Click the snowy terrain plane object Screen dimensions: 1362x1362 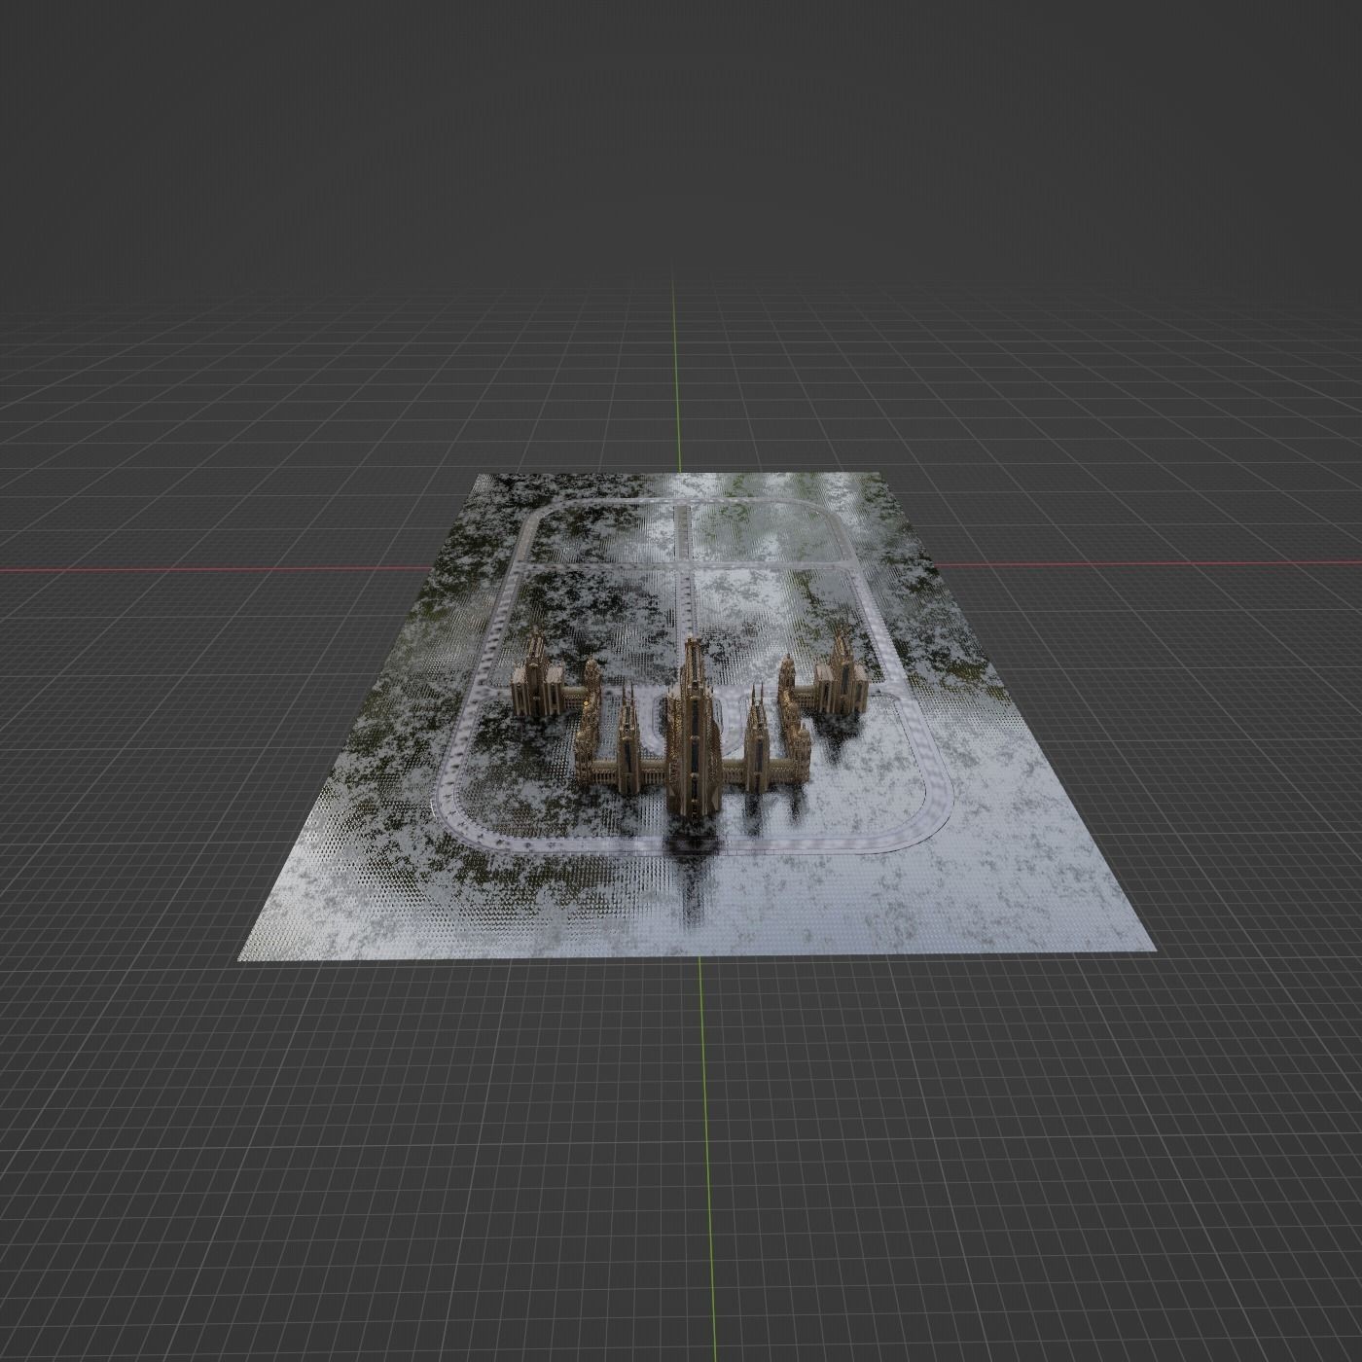pos(924,876)
